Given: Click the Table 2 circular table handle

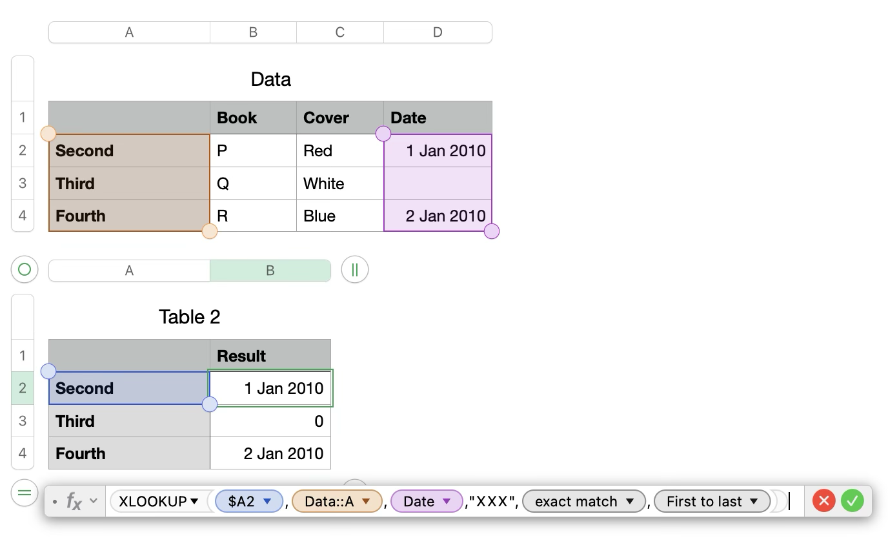Looking at the screenshot, I should click(25, 270).
